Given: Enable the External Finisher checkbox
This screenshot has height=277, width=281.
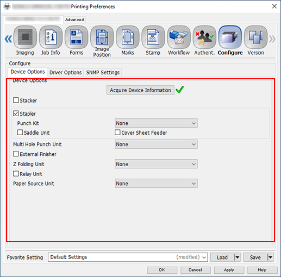Looking at the screenshot, I should 16,154.
